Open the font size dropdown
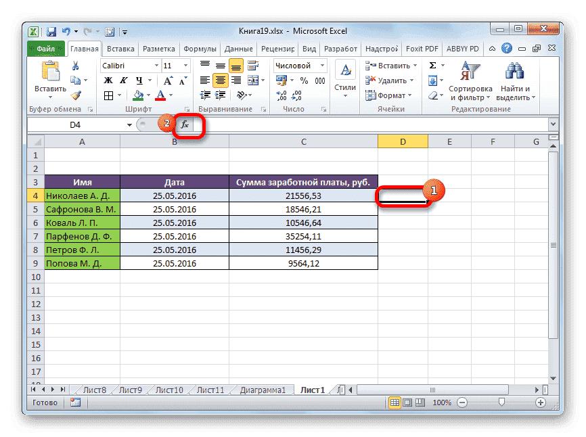Screen dimensions: 586x437 (x=185, y=65)
